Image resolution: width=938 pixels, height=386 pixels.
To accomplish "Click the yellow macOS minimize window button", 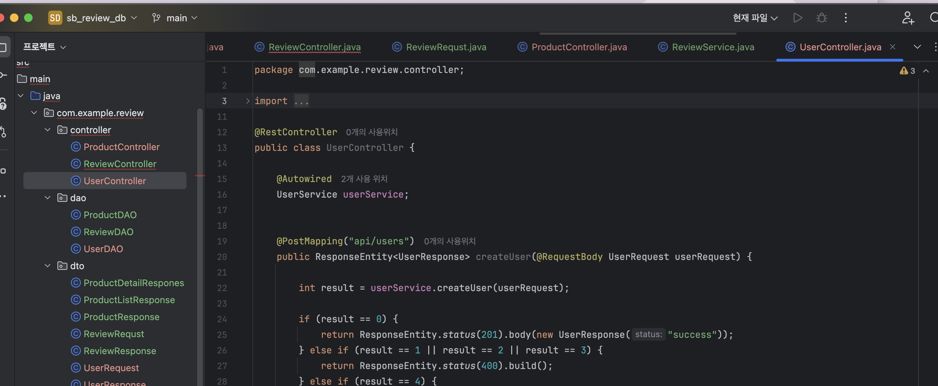I will [x=14, y=18].
